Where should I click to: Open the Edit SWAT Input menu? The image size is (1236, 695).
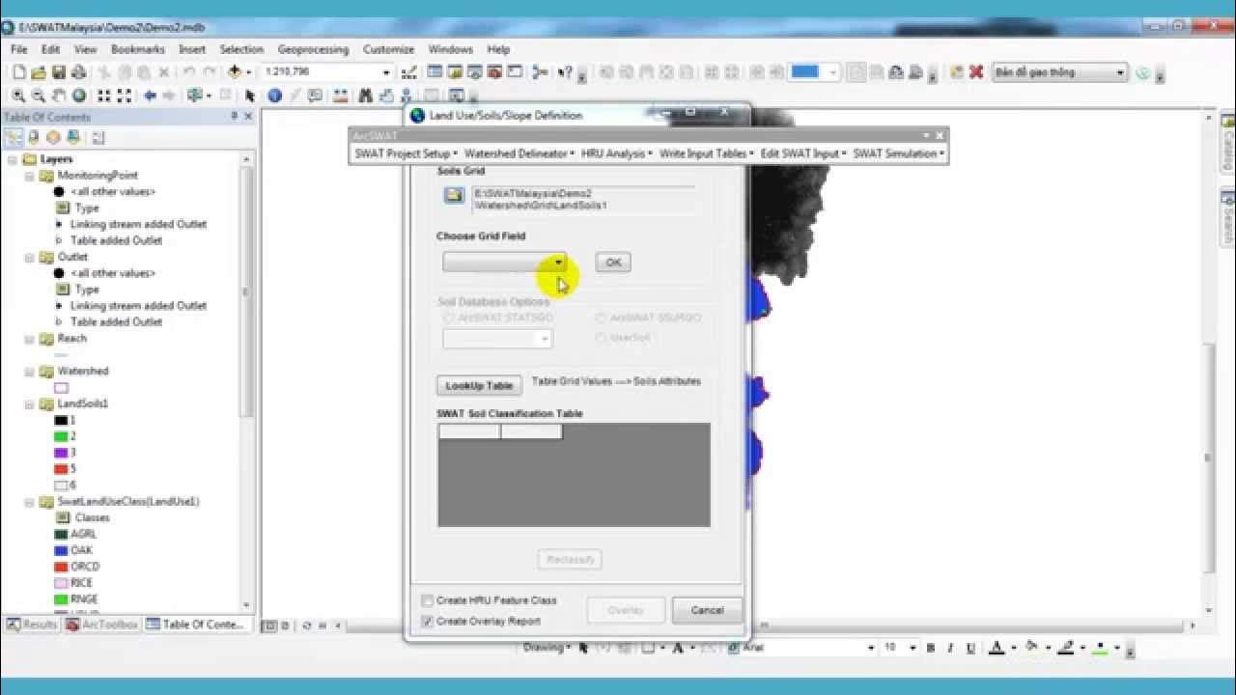click(803, 153)
